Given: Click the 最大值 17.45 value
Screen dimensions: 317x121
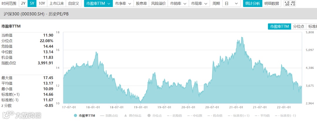Looking at the screenshot, I should 48,78.
